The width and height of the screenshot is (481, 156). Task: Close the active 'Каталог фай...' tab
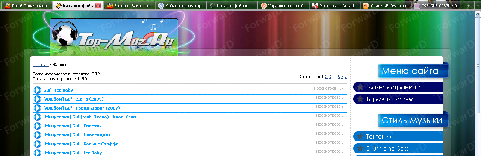(98, 6)
